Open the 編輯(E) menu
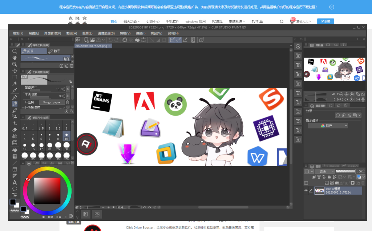 (34, 33)
